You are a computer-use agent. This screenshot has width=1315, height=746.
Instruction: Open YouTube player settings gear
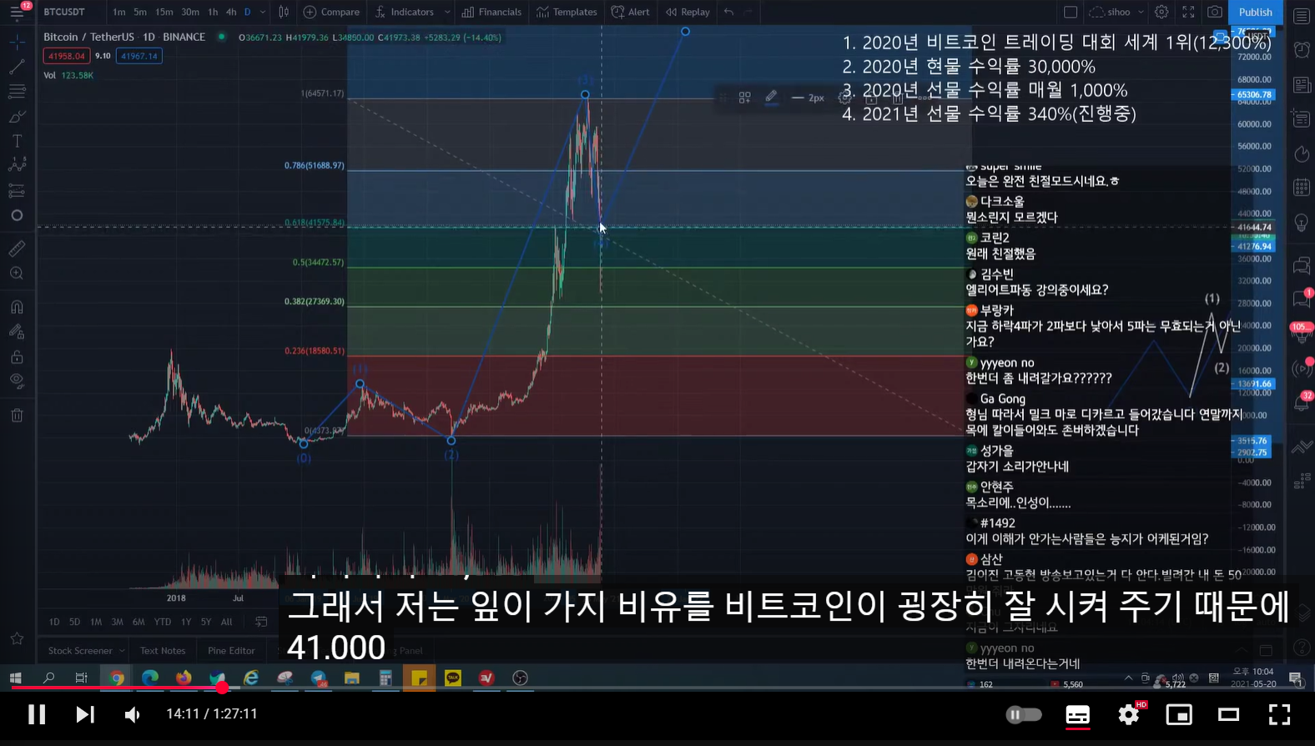(x=1129, y=714)
